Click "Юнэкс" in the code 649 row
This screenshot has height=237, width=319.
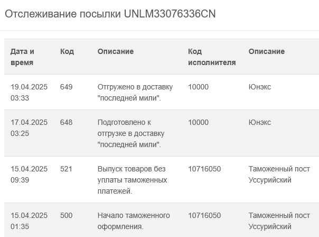click(260, 87)
